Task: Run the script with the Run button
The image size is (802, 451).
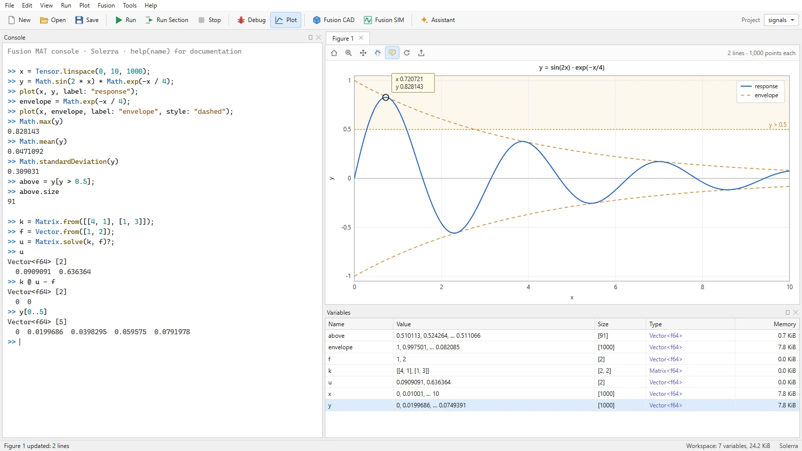Action: pos(125,20)
